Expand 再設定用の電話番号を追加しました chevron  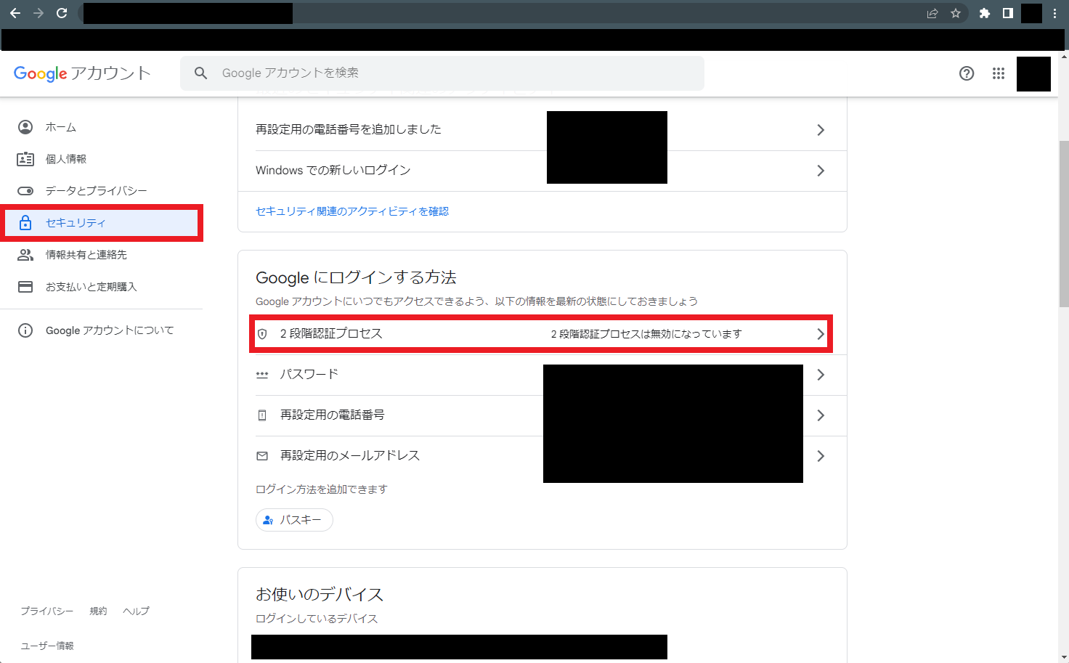pyautogui.click(x=821, y=130)
